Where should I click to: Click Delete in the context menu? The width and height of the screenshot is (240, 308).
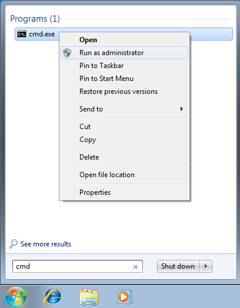point(125,157)
